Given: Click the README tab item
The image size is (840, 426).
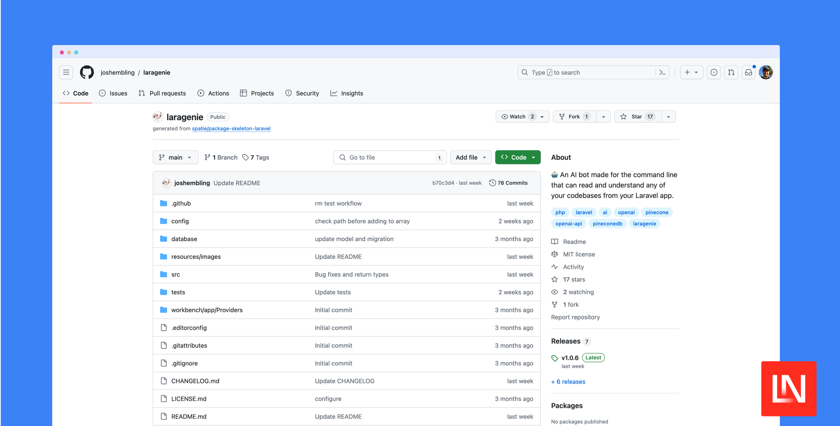Looking at the screenshot, I should point(574,241).
